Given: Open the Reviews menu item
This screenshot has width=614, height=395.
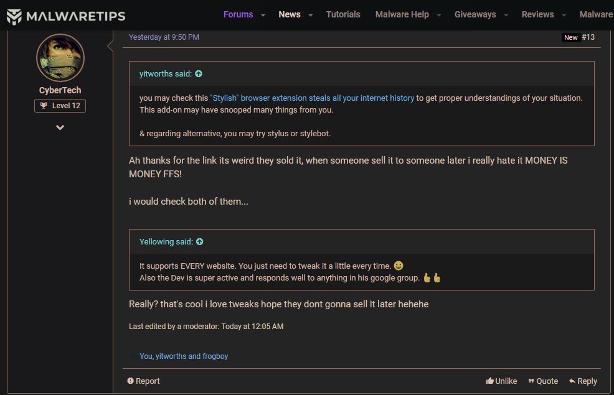Looking at the screenshot, I should coord(537,14).
